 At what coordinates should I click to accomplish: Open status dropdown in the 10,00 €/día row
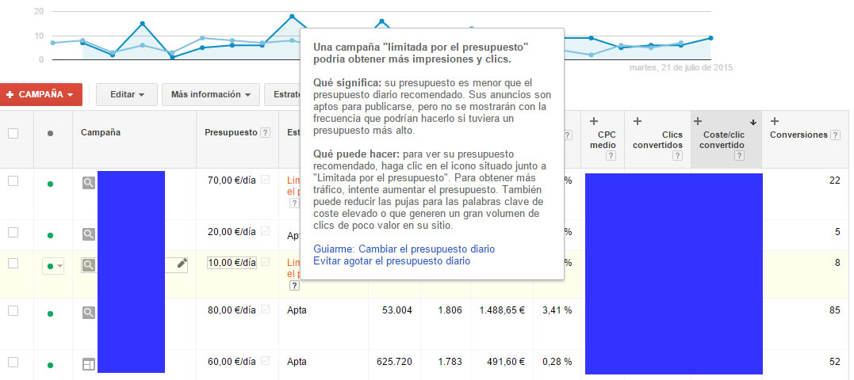point(53,266)
